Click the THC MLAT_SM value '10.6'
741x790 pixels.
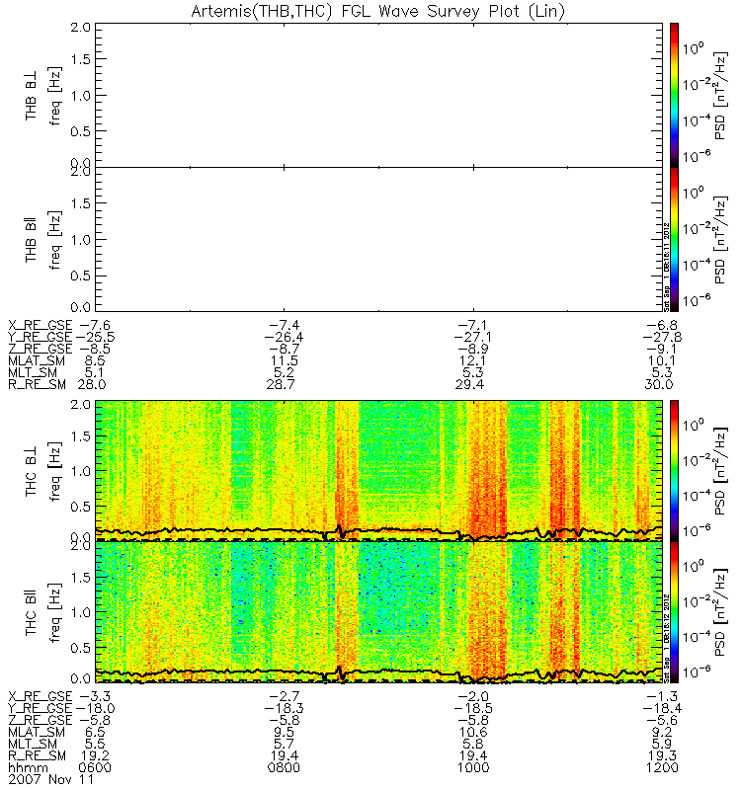click(x=473, y=733)
